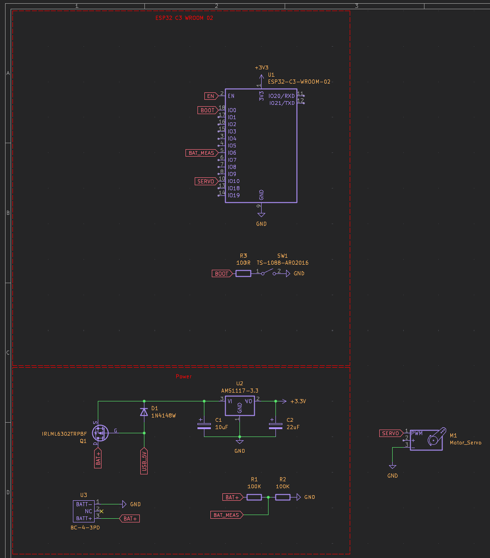Select the U1 reference designator text
Viewport: 490px width, 558px height.
[x=271, y=74]
